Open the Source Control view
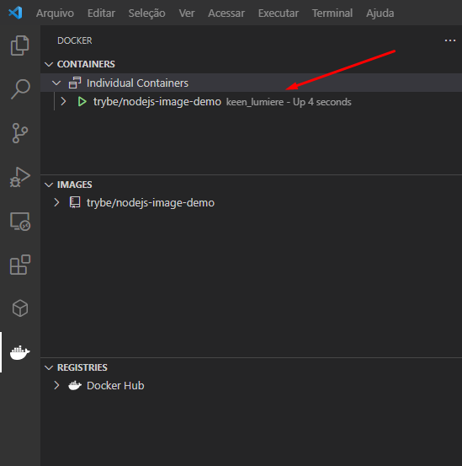Image resolution: width=462 pixels, height=466 pixels. (20, 133)
